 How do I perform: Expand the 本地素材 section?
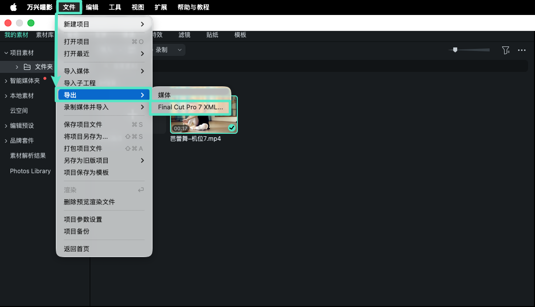tap(6, 96)
